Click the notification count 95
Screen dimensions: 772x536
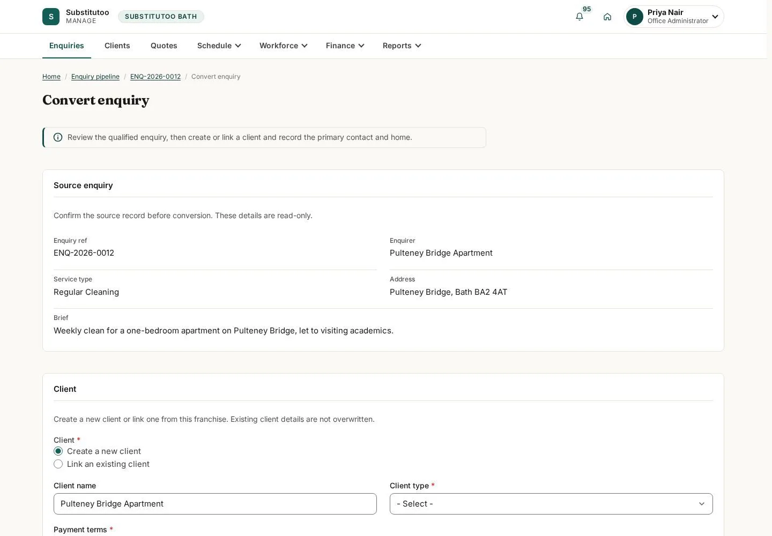click(x=587, y=9)
